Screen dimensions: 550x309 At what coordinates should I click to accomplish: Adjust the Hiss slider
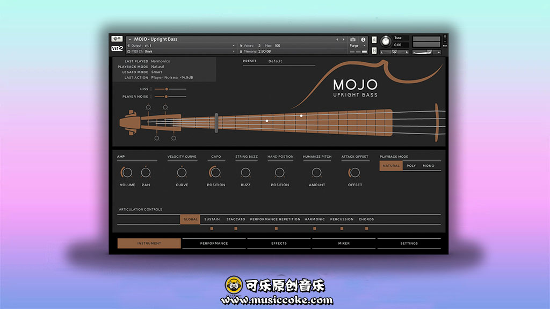[167, 90]
